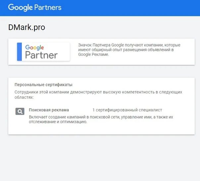Click the search ads description text
The width and height of the screenshot is (200, 181).
click(x=101, y=119)
